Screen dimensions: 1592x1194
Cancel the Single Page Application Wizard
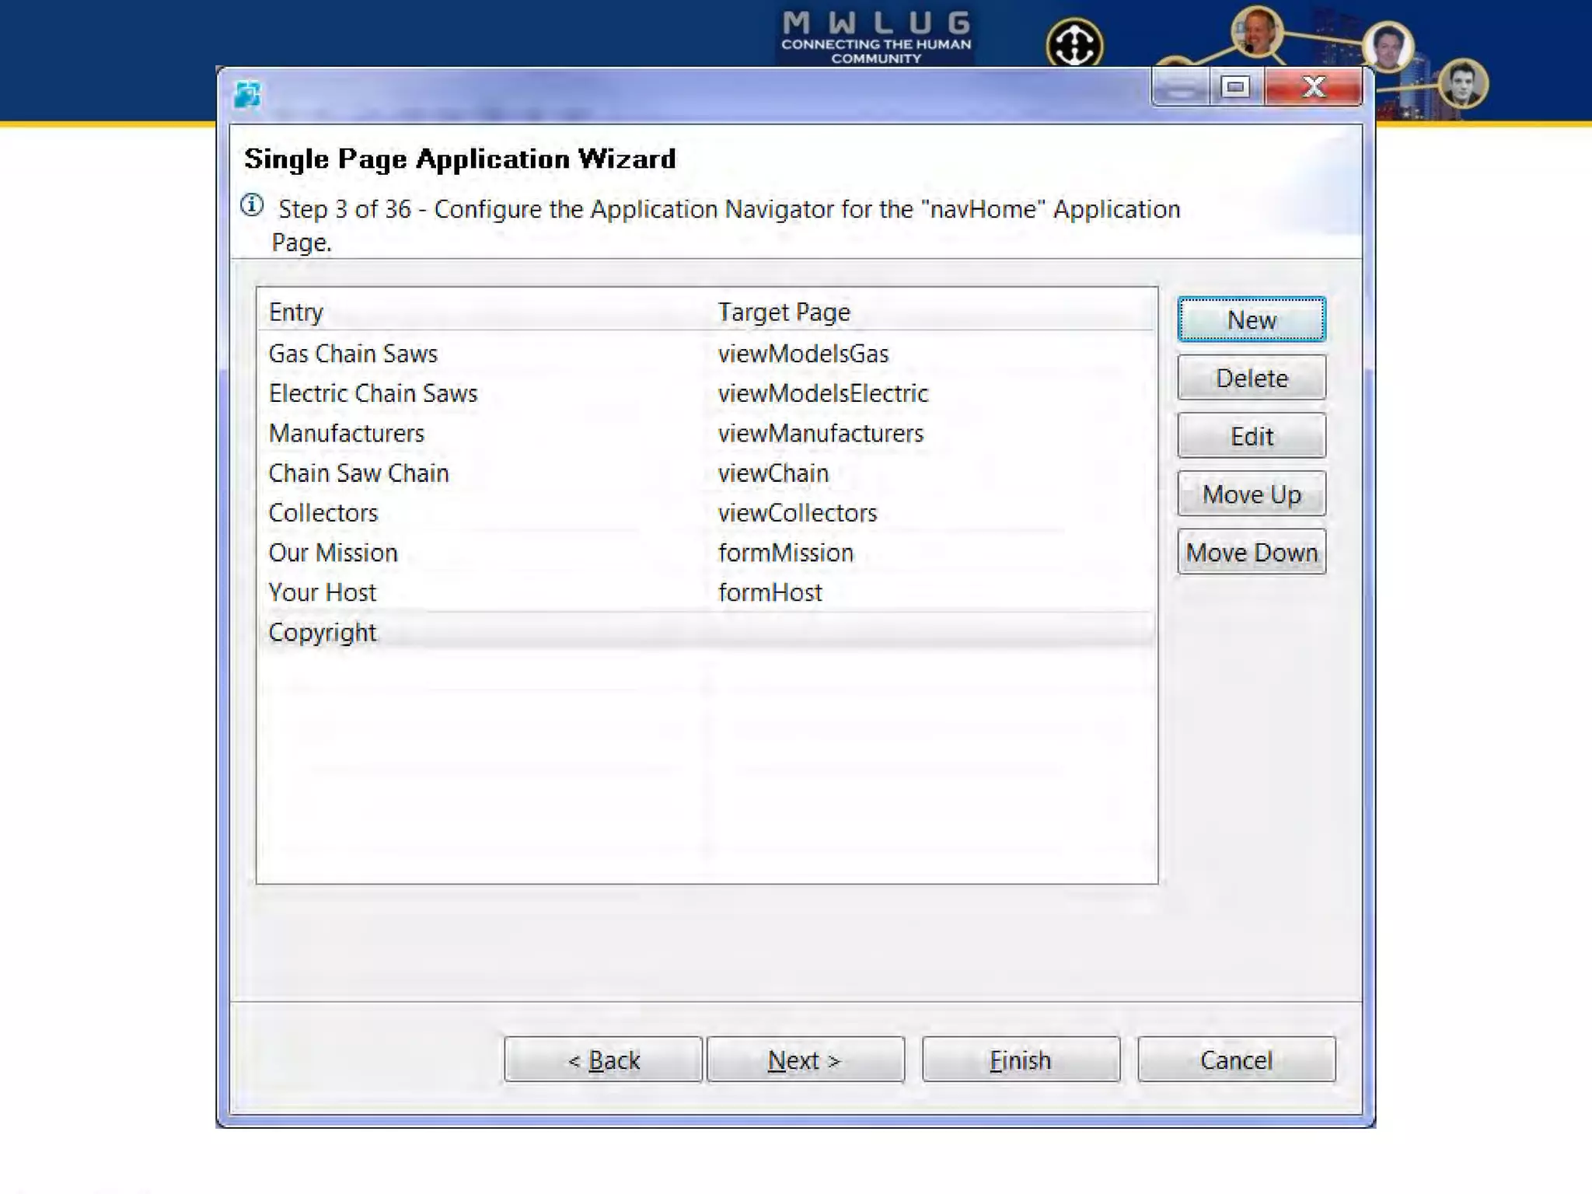(x=1236, y=1060)
